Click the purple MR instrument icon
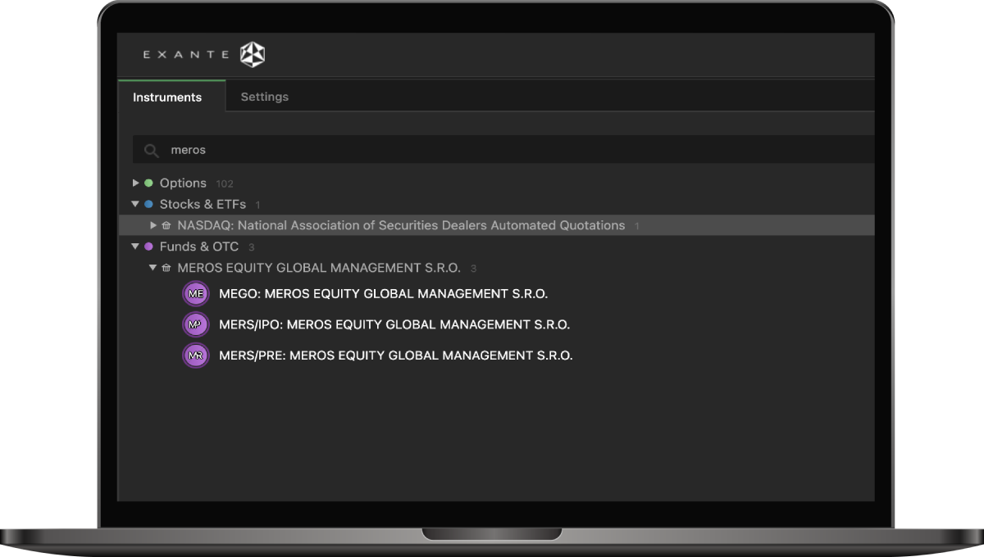The width and height of the screenshot is (984, 557). 195,355
